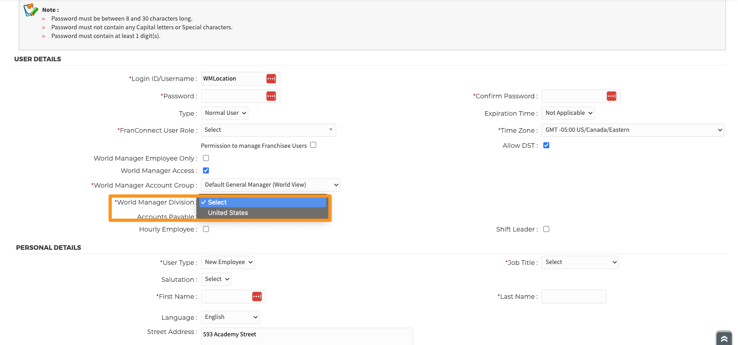Image resolution: width=738 pixels, height=345 pixels.
Task: Open the Job Title dropdown
Action: click(x=580, y=262)
